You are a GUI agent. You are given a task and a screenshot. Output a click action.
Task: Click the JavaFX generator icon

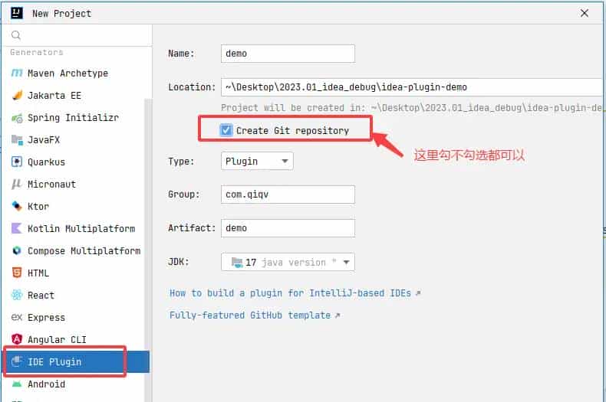[x=17, y=139]
